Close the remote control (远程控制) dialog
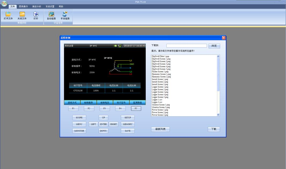The width and height of the screenshot is (286, 169). click(x=224, y=38)
